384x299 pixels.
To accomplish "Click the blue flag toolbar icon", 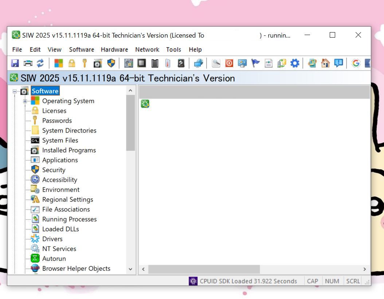I will click(x=255, y=63).
